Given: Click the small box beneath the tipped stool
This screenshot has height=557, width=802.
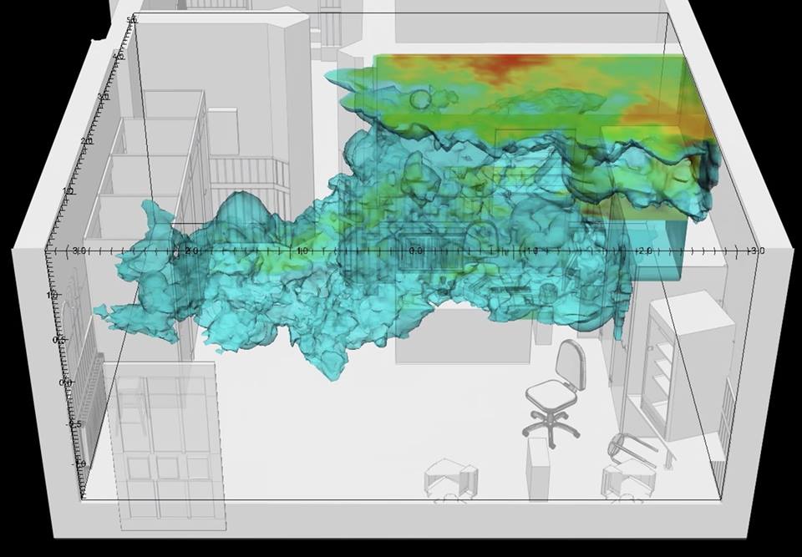Looking at the screenshot, I should point(625,483).
